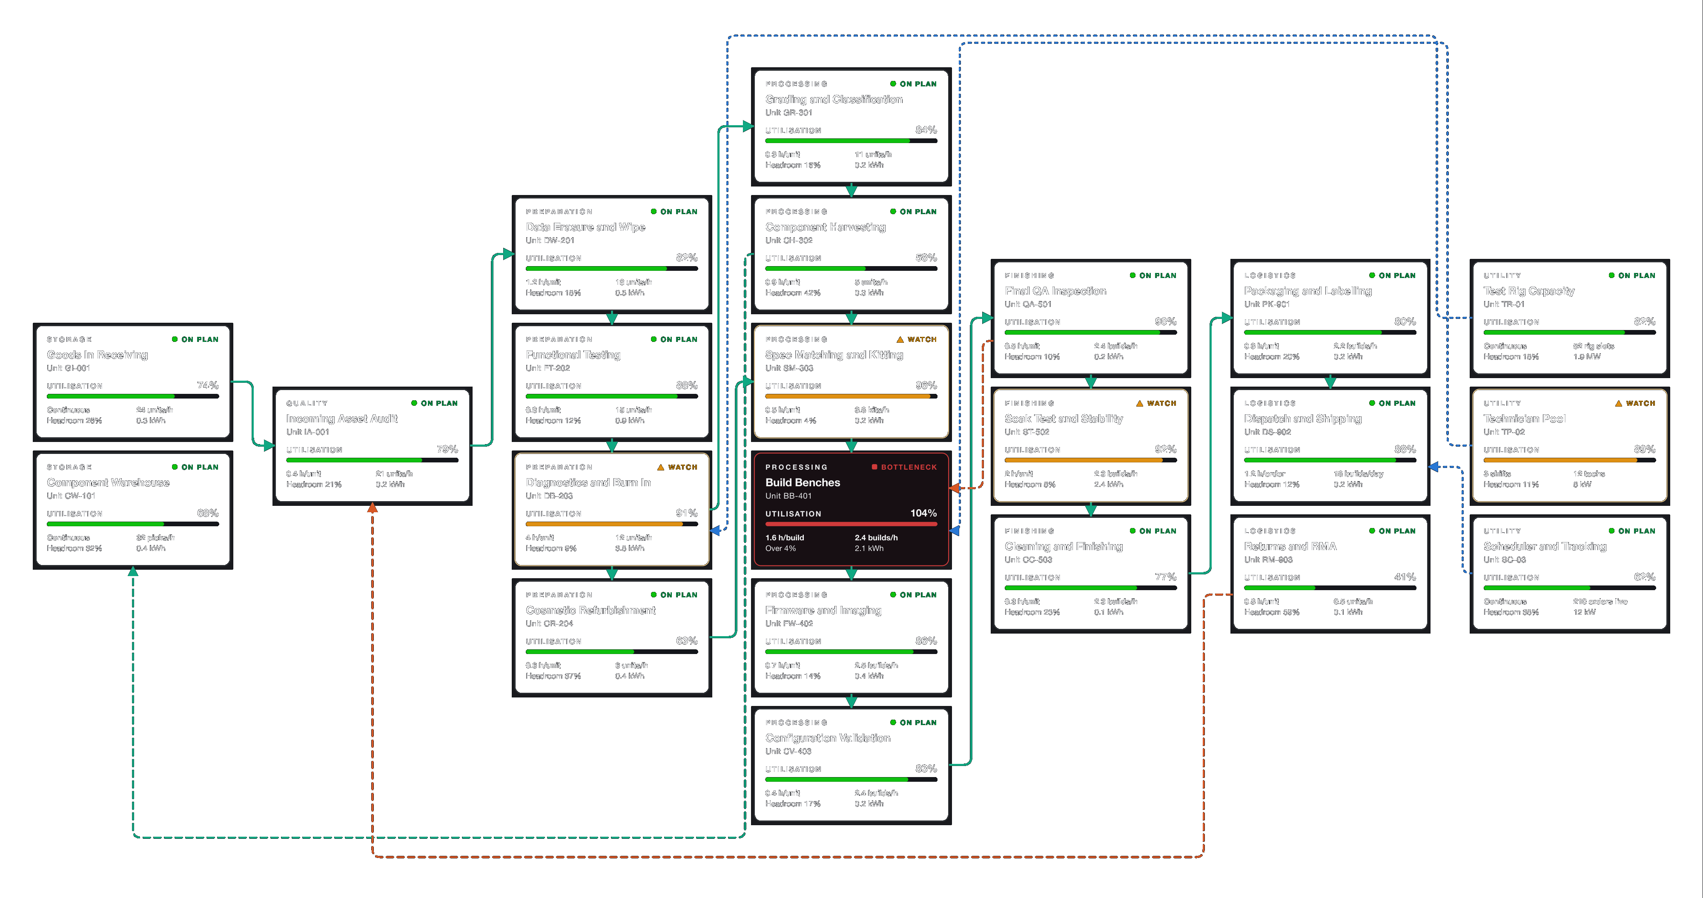Click the On Plan dot on Data Erasure and Wipe
This screenshot has height=898, width=1703.
pyautogui.click(x=653, y=212)
